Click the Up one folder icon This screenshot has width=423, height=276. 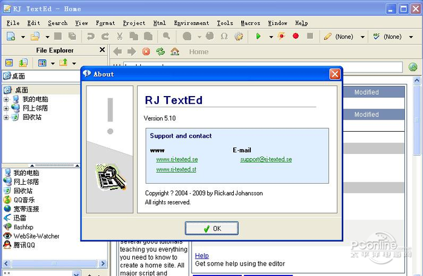click(63, 63)
